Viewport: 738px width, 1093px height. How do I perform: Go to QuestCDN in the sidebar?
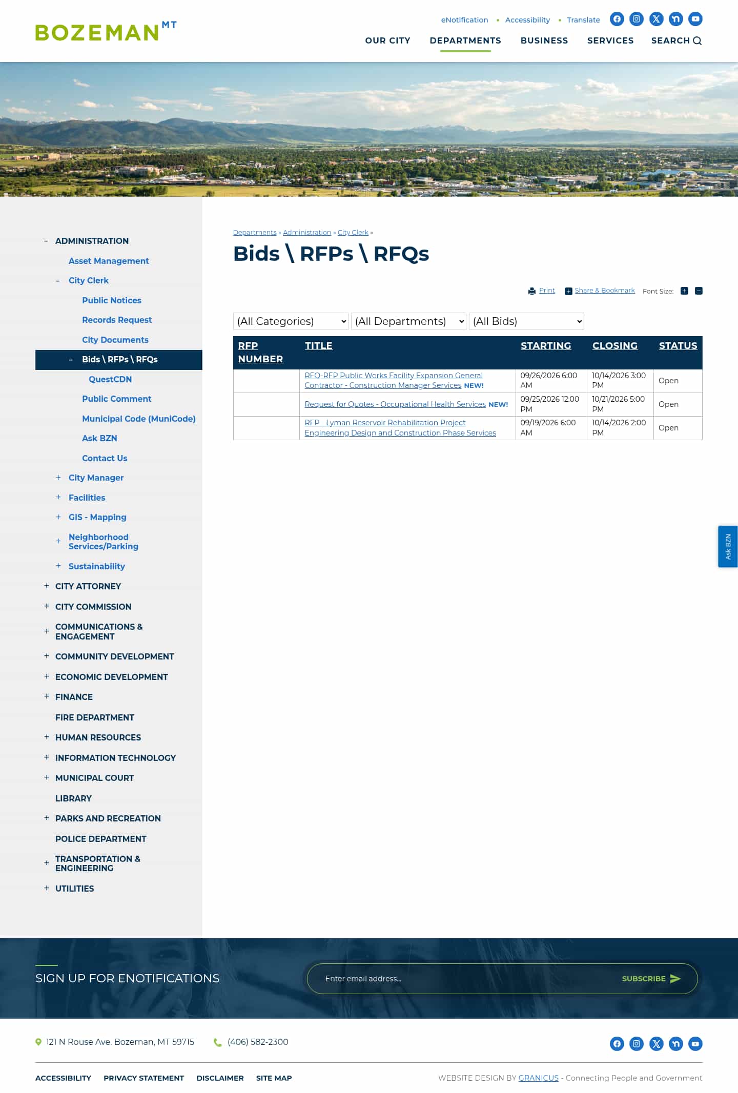110,379
